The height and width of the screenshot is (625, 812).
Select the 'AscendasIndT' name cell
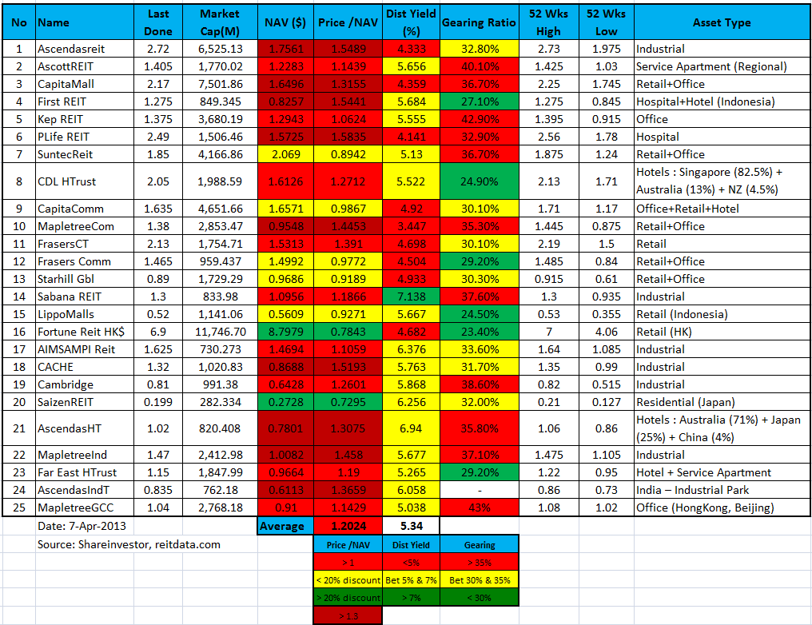point(85,491)
